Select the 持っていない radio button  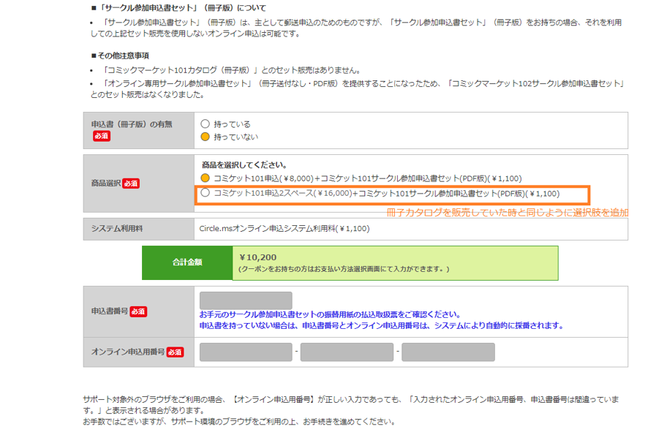[206, 137]
